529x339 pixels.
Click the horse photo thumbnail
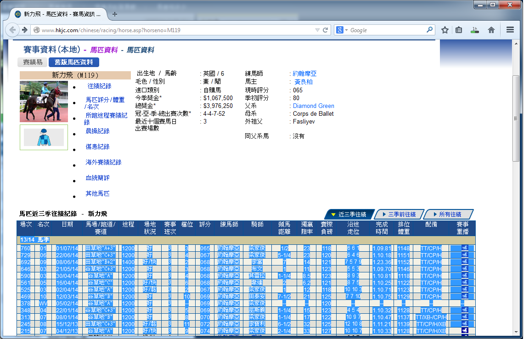[x=44, y=102]
